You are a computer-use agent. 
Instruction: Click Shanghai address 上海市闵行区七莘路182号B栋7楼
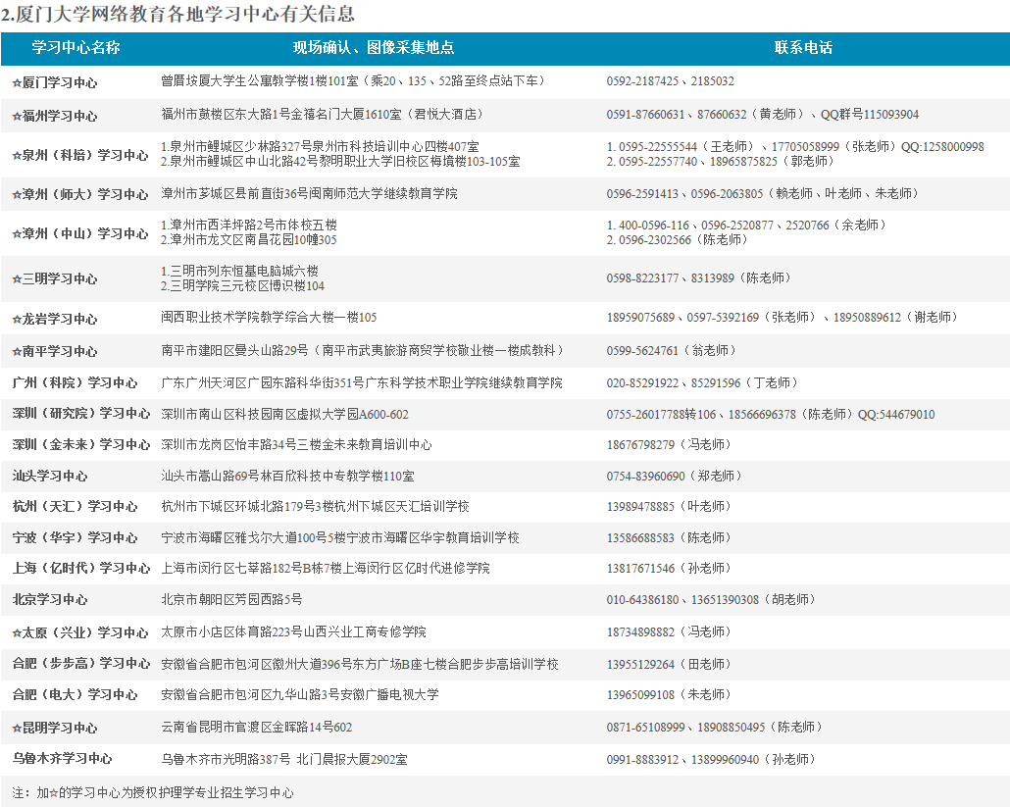[x=326, y=569]
